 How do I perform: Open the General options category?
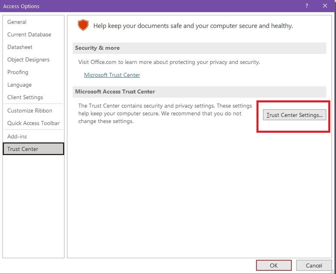33,22
